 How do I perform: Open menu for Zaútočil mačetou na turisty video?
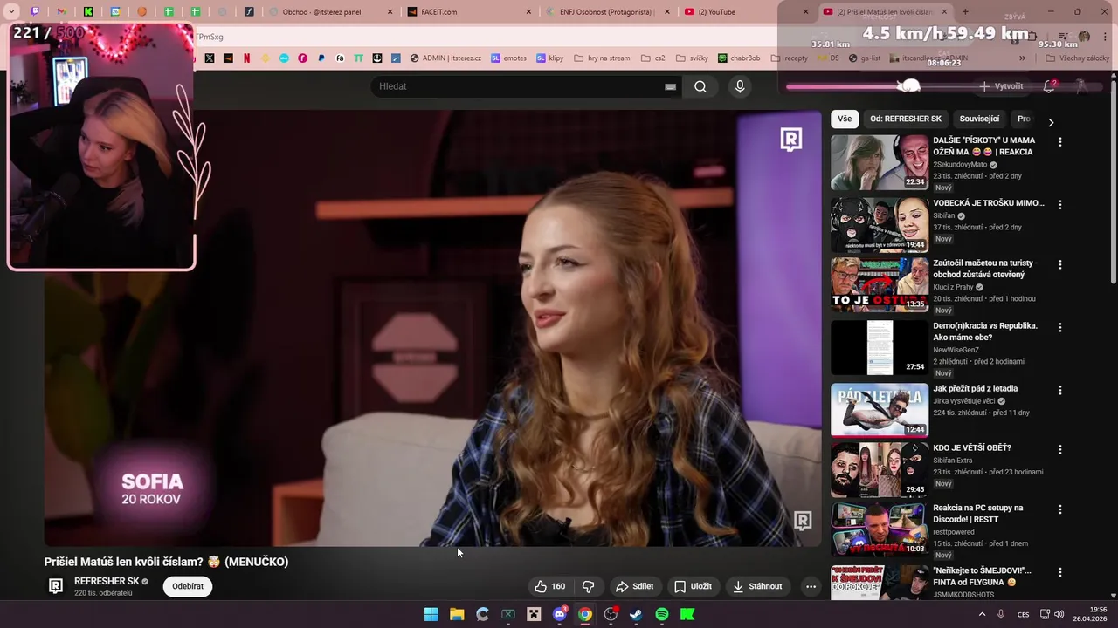pyautogui.click(x=1060, y=264)
